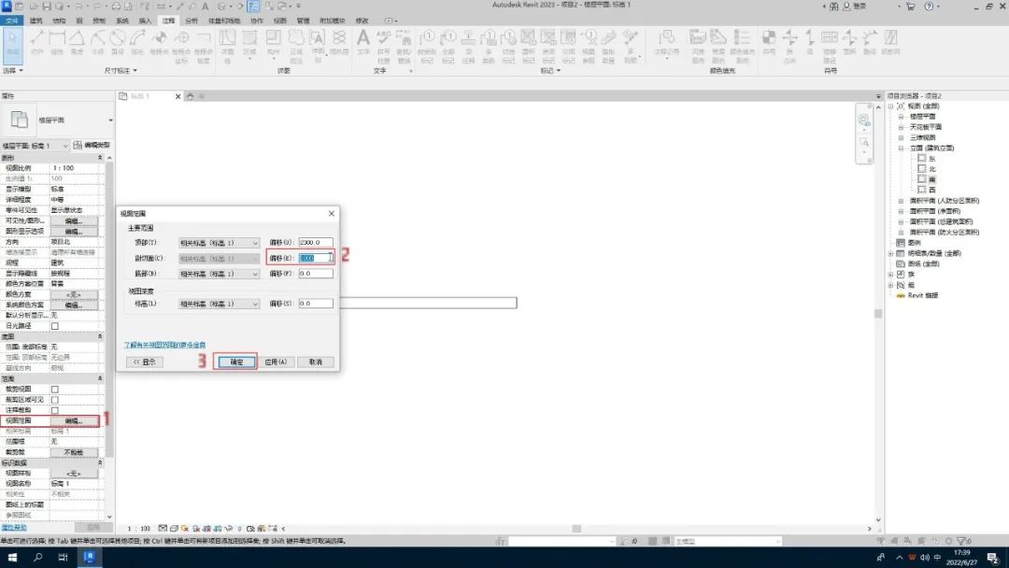This screenshot has height=568, width=1009.
Task: Click the save icon in quick access toolbar
Action: click(47, 7)
